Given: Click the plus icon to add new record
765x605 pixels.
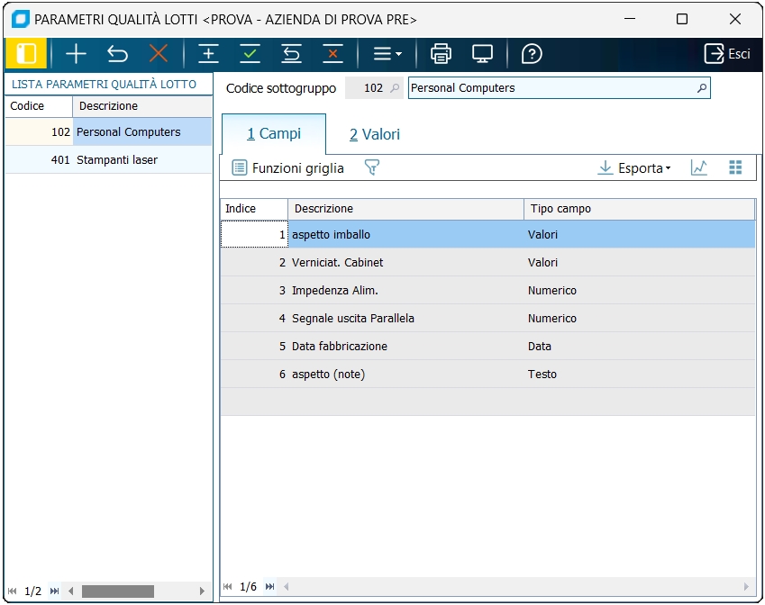Looking at the screenshot, I should (76, 54).
